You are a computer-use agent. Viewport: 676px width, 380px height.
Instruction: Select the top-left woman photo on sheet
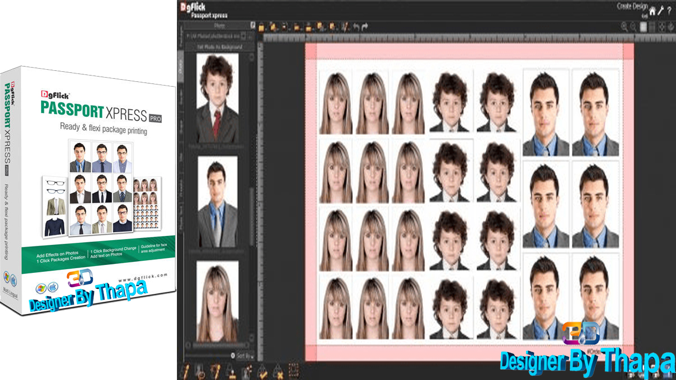[336, 101]
